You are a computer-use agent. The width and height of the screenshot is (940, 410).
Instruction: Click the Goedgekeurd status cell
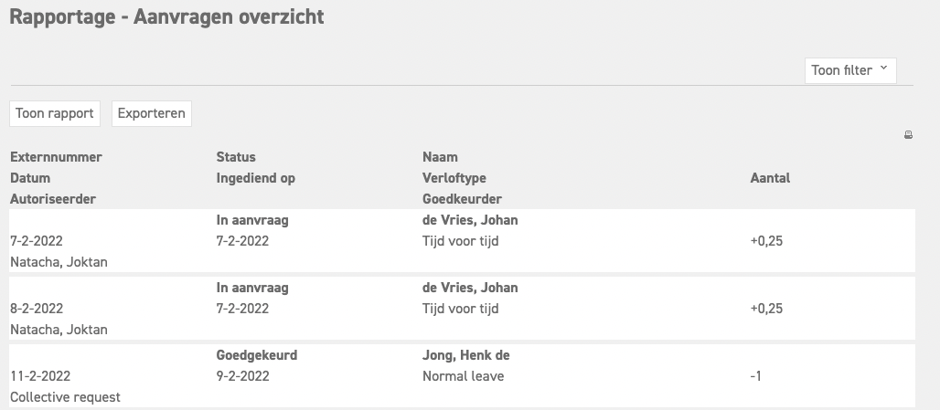[x=256, y=355]
